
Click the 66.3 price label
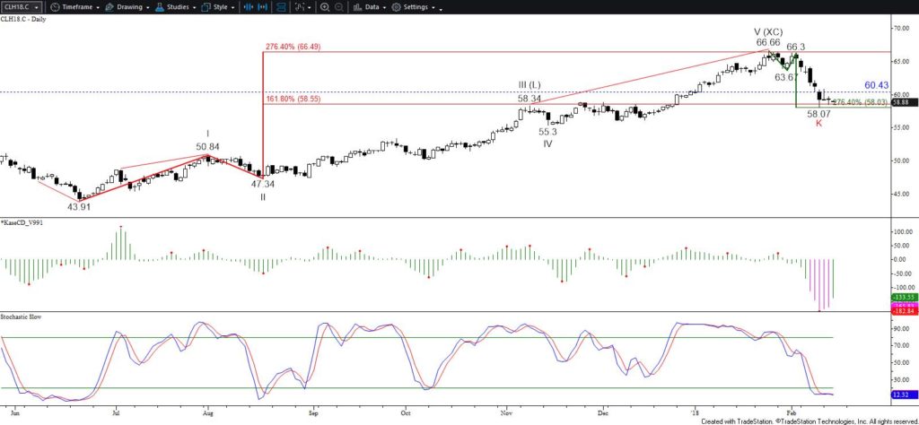[x=795, y=47]
